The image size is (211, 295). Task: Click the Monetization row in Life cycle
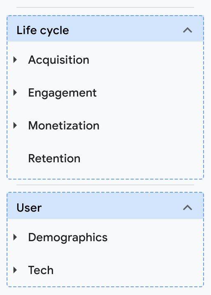tap(105, 125)
